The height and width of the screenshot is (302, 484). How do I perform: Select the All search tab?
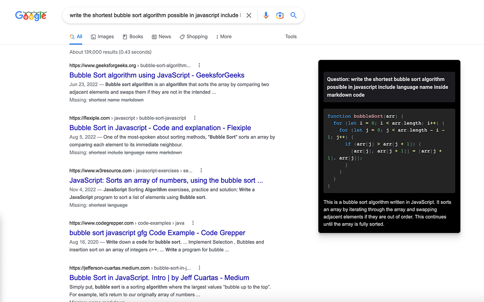pos(76,37)
